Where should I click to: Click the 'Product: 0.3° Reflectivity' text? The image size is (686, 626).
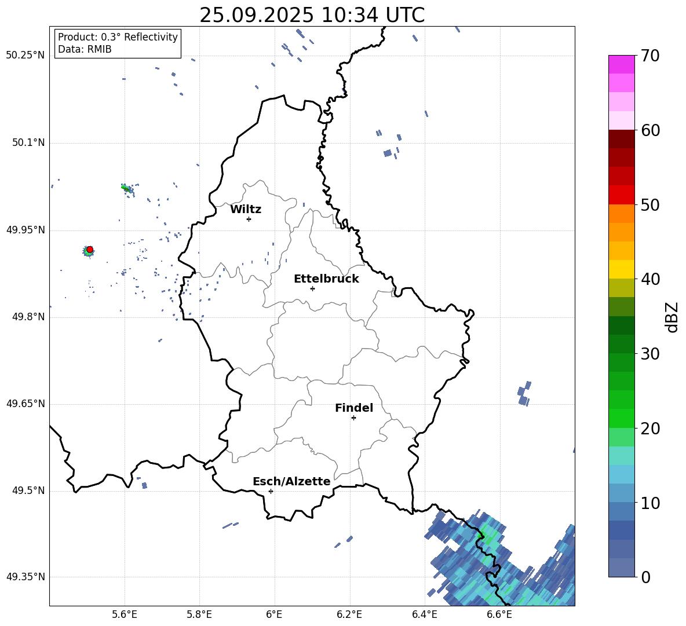(x=118, y=37)
